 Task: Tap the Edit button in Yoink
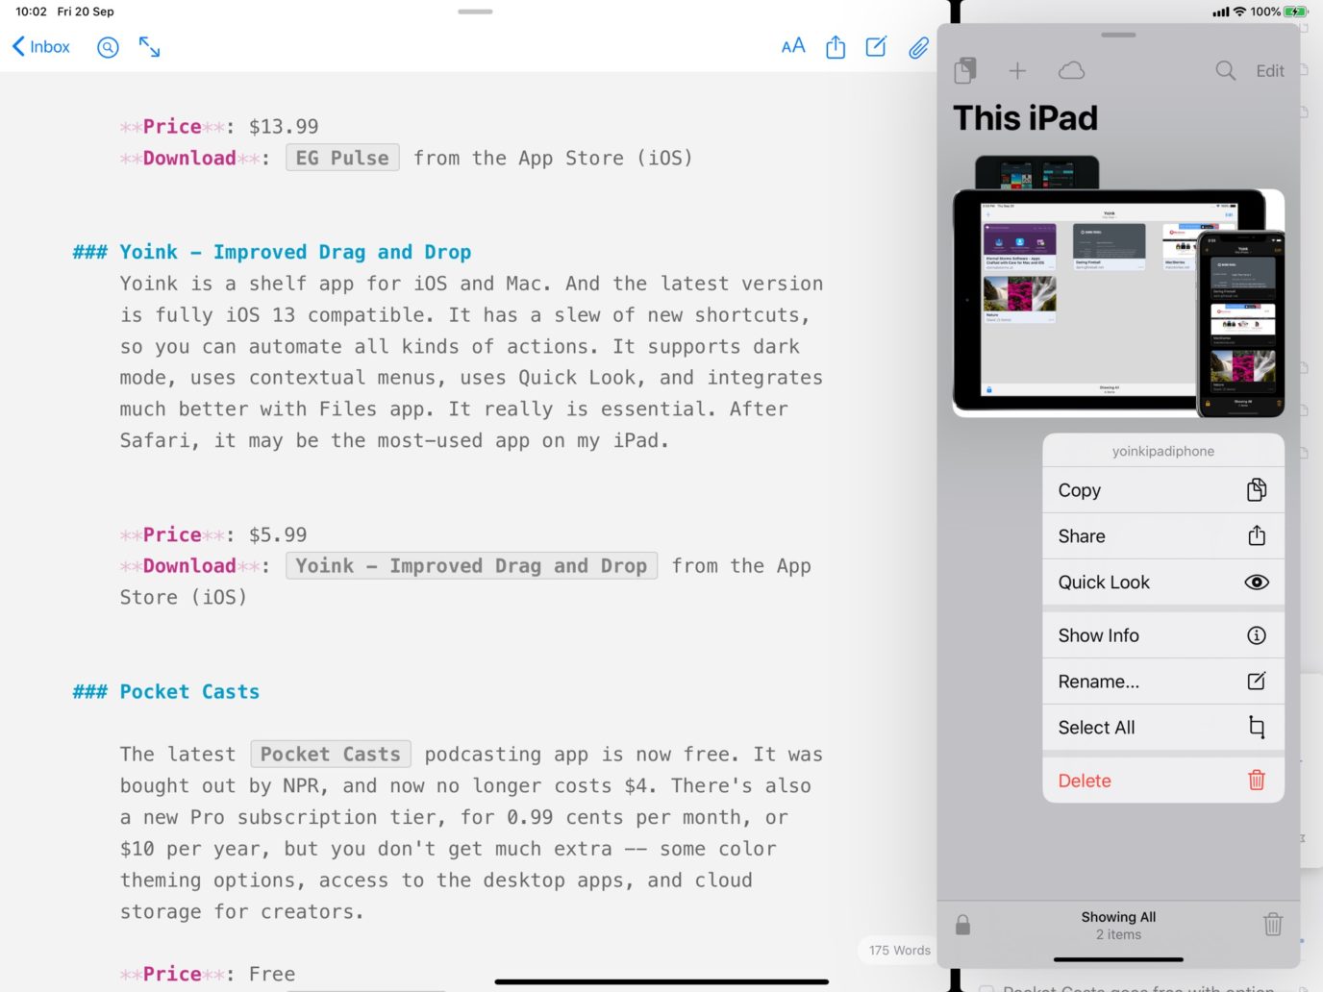[1269, 70]
